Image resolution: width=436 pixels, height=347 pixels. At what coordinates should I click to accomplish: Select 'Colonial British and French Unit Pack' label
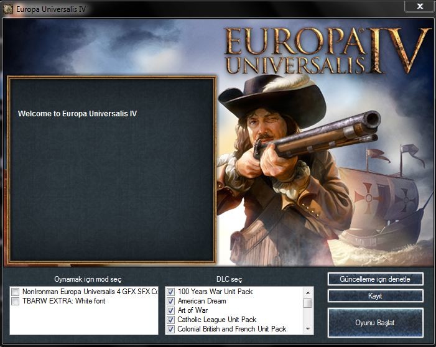coord(232,329)
